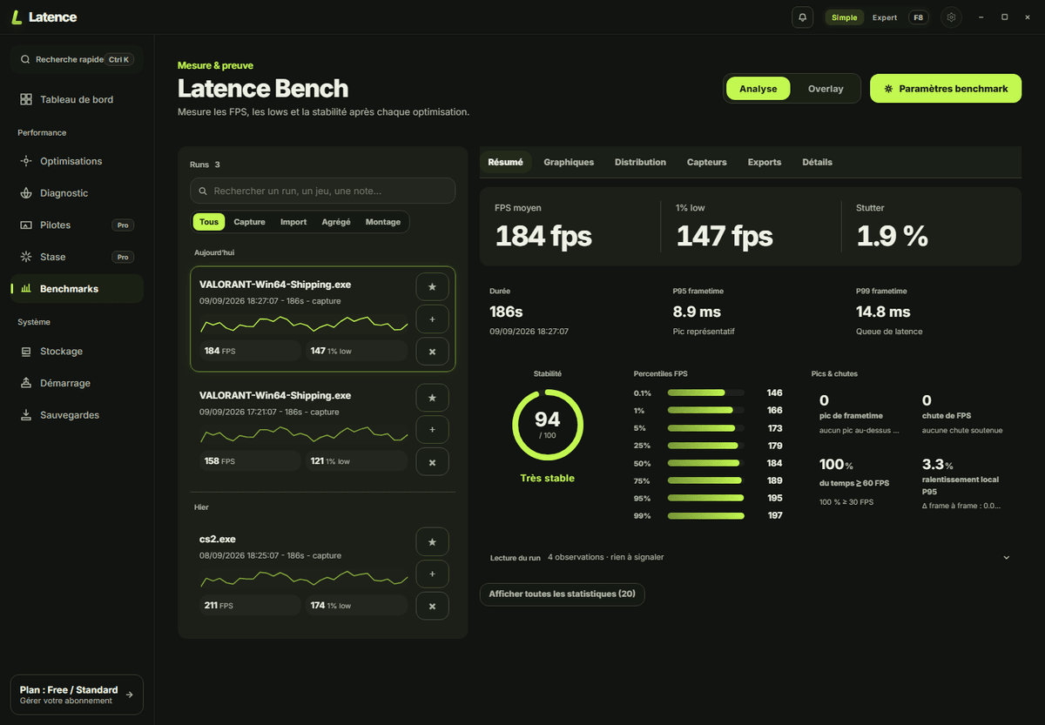Open Pilotes page
Image resolution: width=1045 pixels, height=725 pixels.
tap(77, 225)
